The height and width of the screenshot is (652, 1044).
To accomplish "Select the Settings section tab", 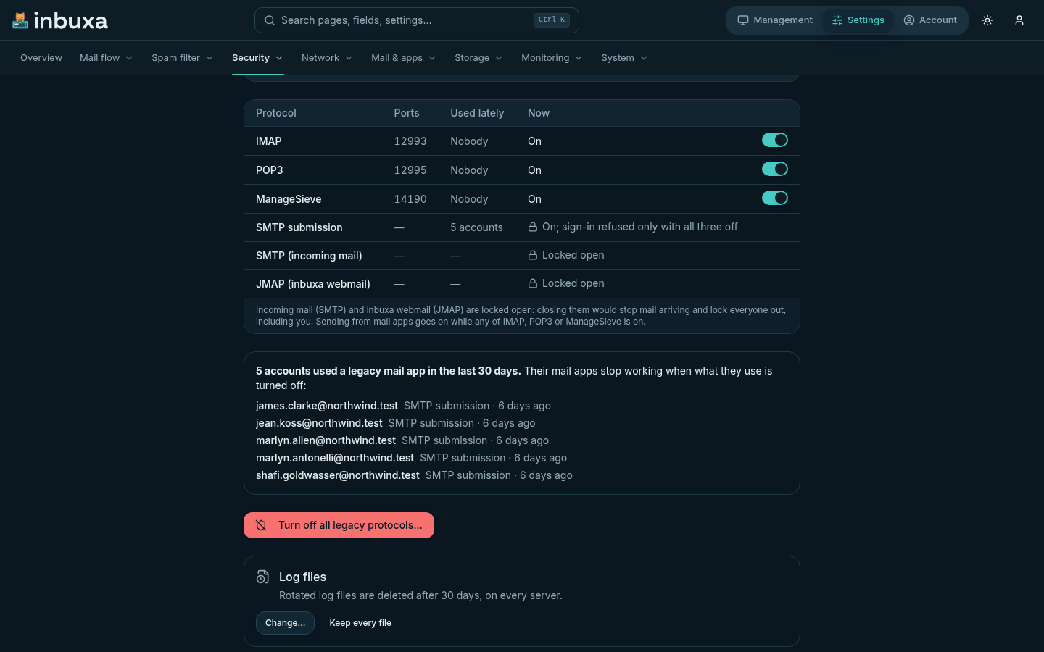I will point(858,20).
